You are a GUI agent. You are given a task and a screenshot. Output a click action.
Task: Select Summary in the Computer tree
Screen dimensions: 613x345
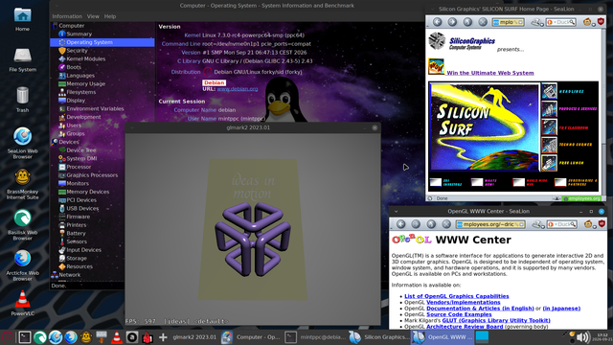coord(79,34)
